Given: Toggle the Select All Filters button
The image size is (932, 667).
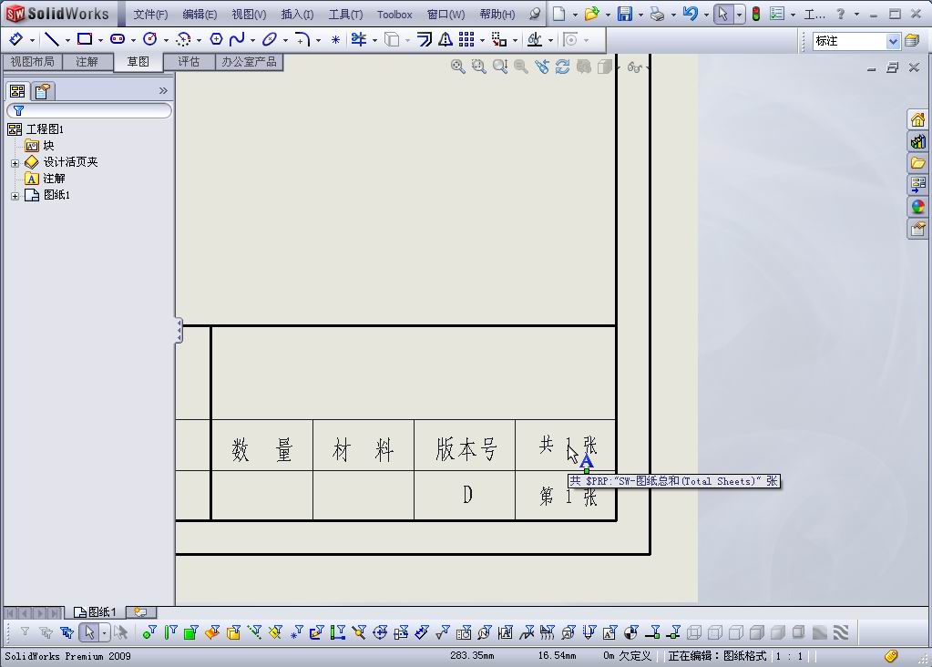Looking at the screenshot, I should pyautogui.click(x=67, y=632).
